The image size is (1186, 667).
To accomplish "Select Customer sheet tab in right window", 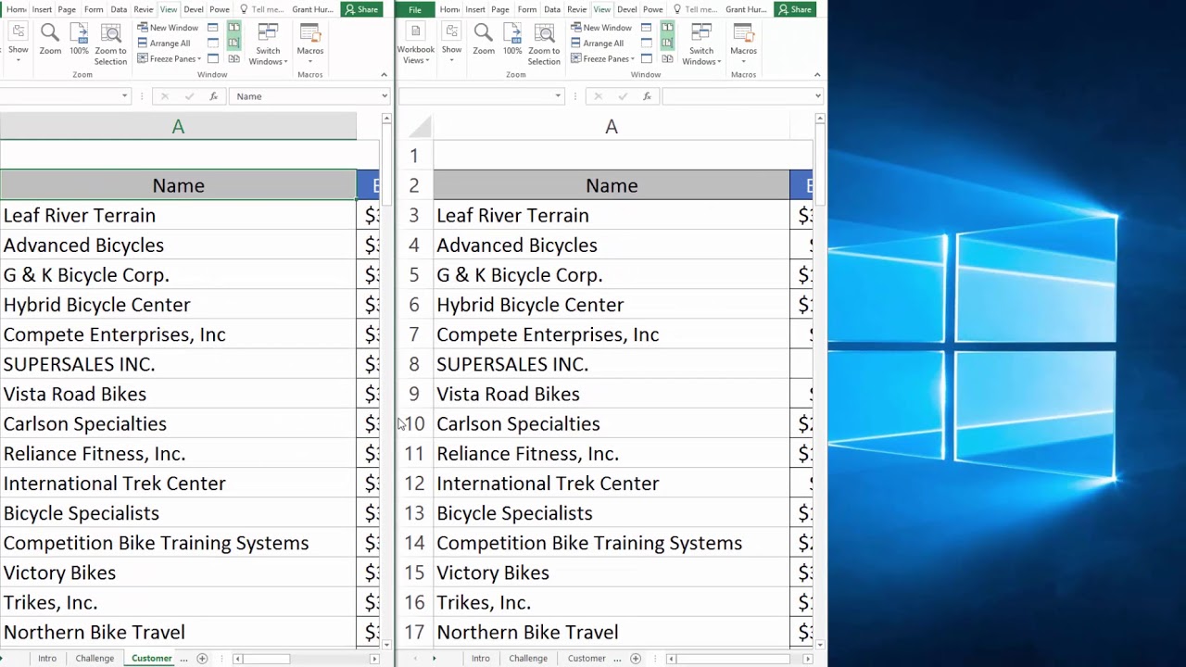I will tap(587, 659).
